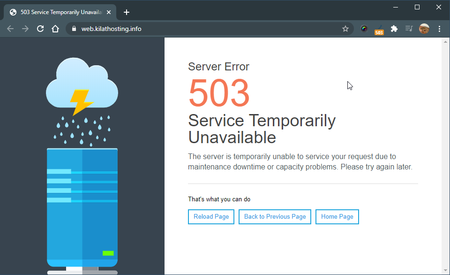Open the three-dot Chrome menu
Viewport: 450px width, 275px height.
pyautogui.click(x=439, y=29)
